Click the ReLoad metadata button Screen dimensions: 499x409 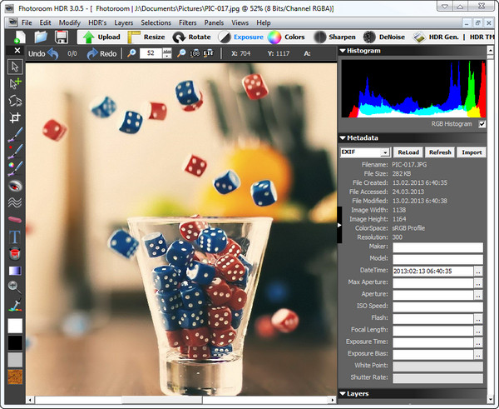(x=408, y=152)
